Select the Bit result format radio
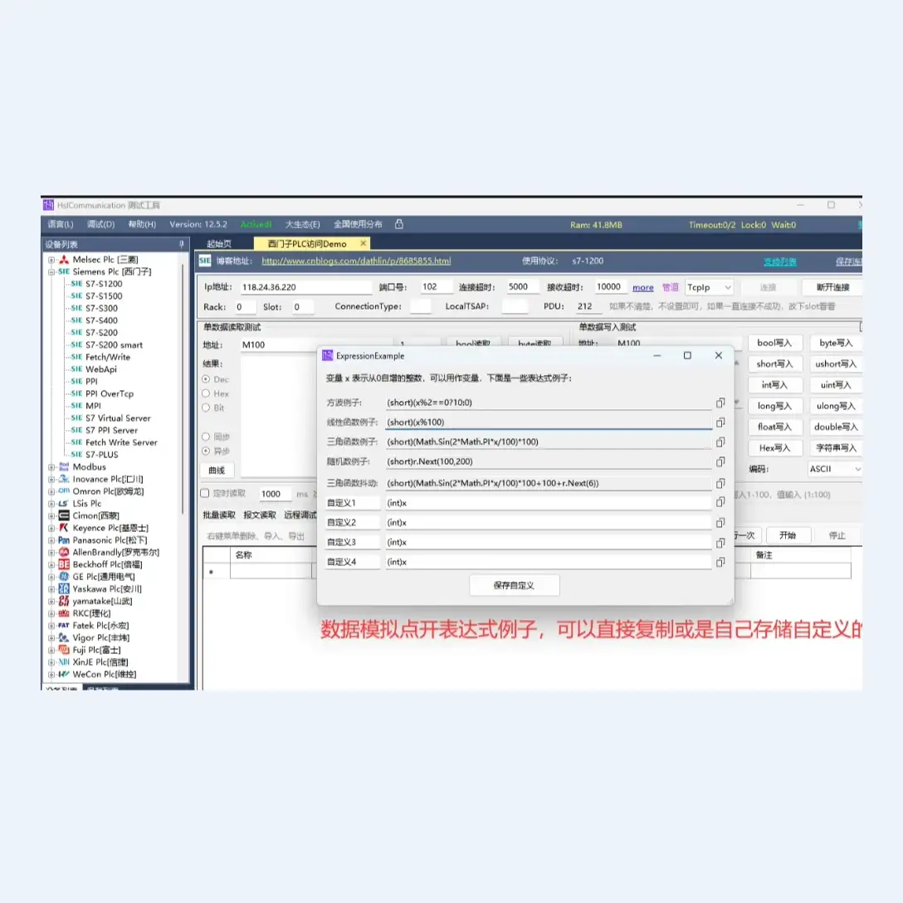 click(x=207, y=408)
